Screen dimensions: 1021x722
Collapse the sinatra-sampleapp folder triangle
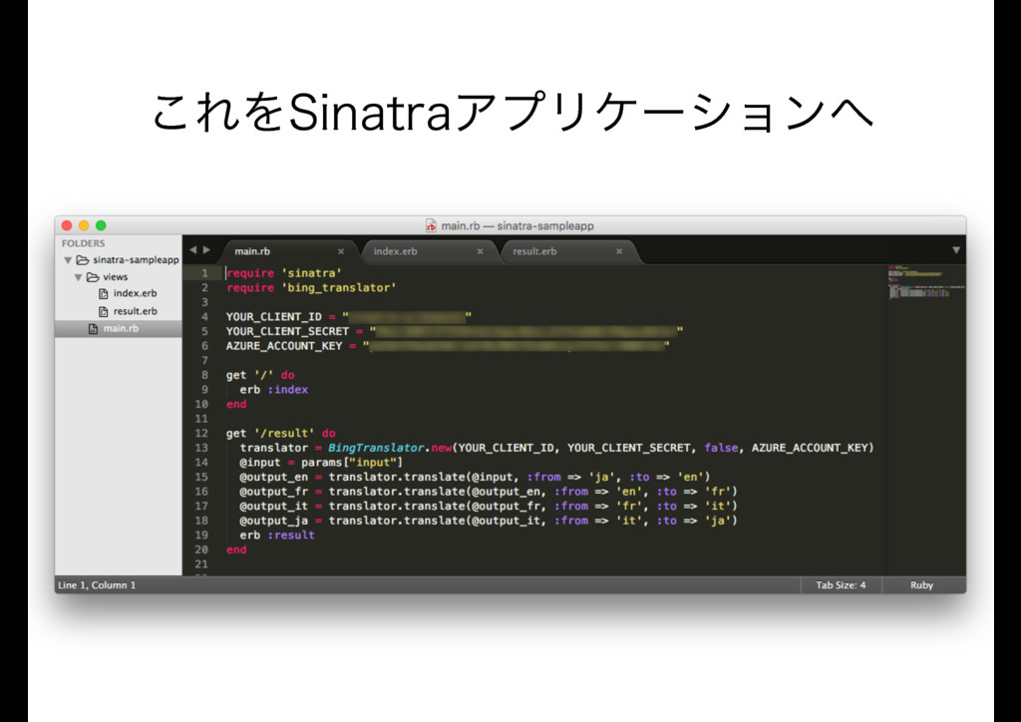point(68,260)
